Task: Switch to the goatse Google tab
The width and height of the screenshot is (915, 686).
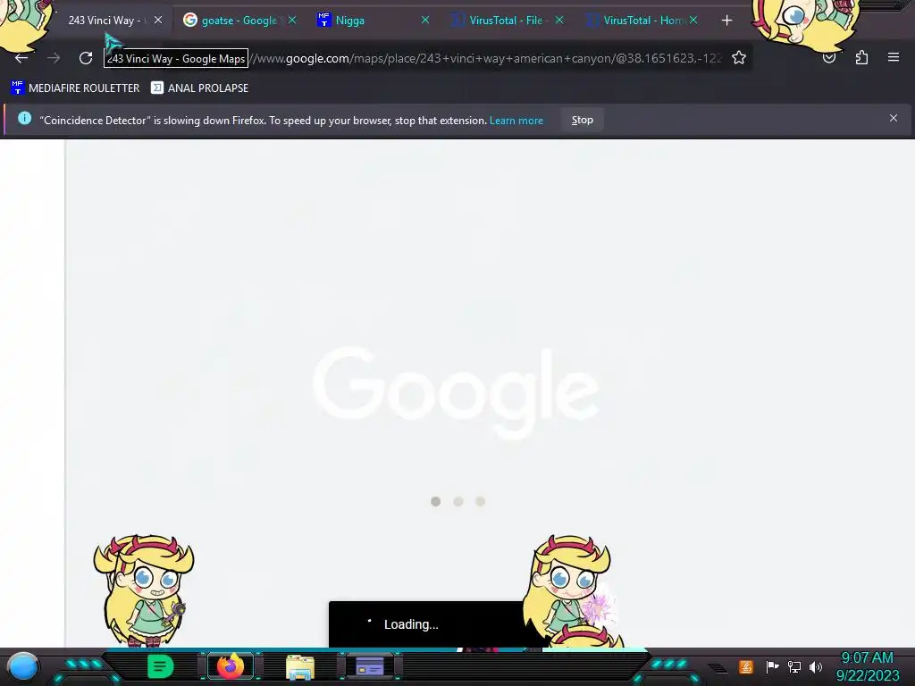Action: [x=239, y=21]
